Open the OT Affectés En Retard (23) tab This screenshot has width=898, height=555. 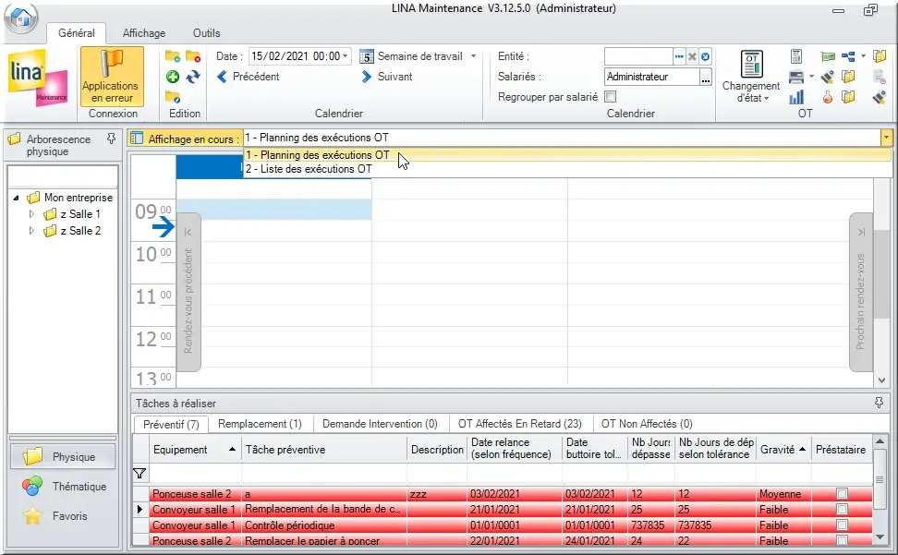pyautogui.click(x=519, y=424)
